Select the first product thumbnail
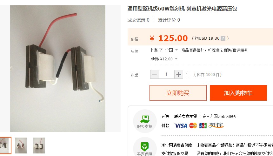This screenshot has height=156, width=273. click(x=5, y=146)
